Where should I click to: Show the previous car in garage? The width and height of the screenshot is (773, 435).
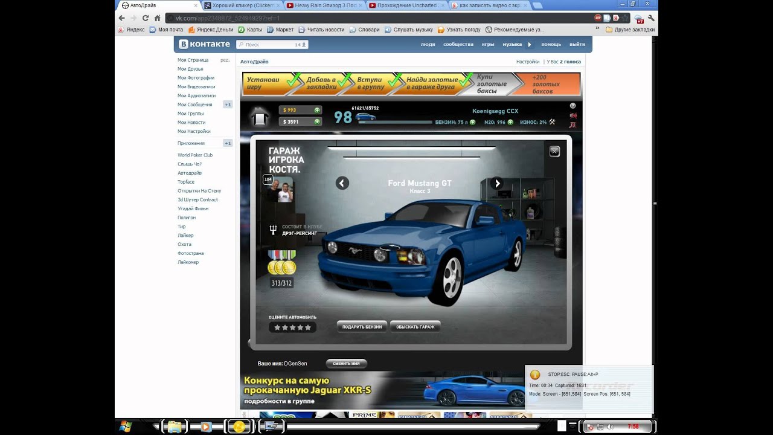tap(342, 183)
